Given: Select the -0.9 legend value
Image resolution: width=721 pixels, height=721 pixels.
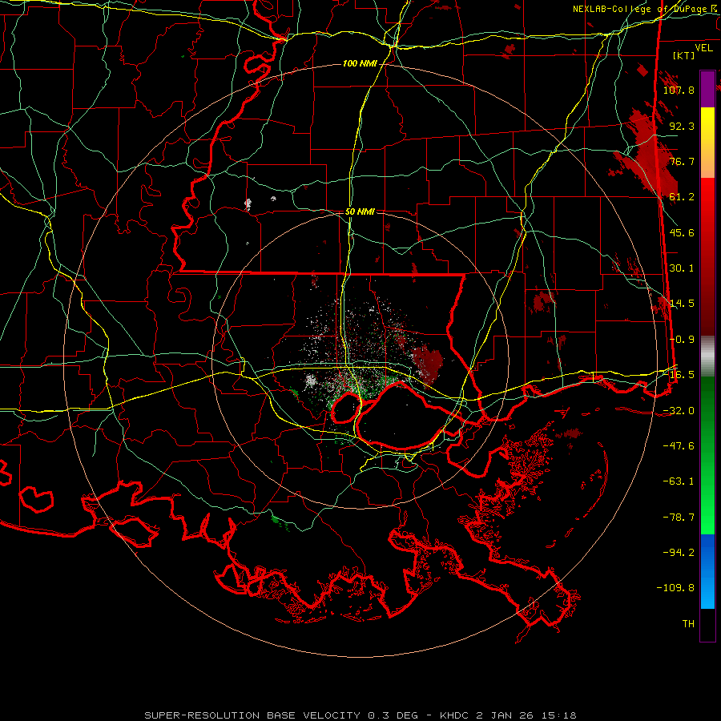Looking at the screenshot, I should coord(682,340).
